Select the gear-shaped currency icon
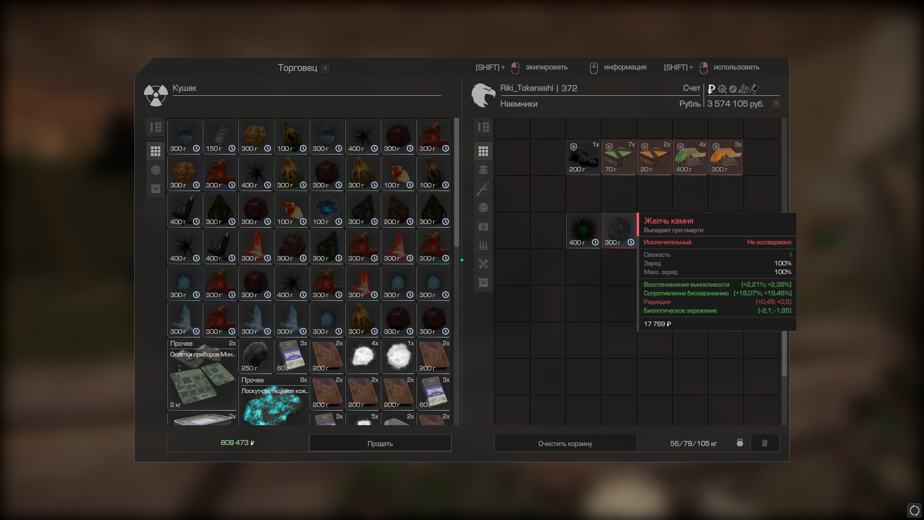The image size is (924, 520). point(722,89)
